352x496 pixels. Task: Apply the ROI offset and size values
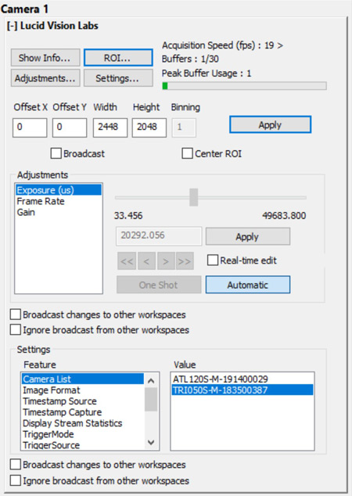[x=270, y=124]
